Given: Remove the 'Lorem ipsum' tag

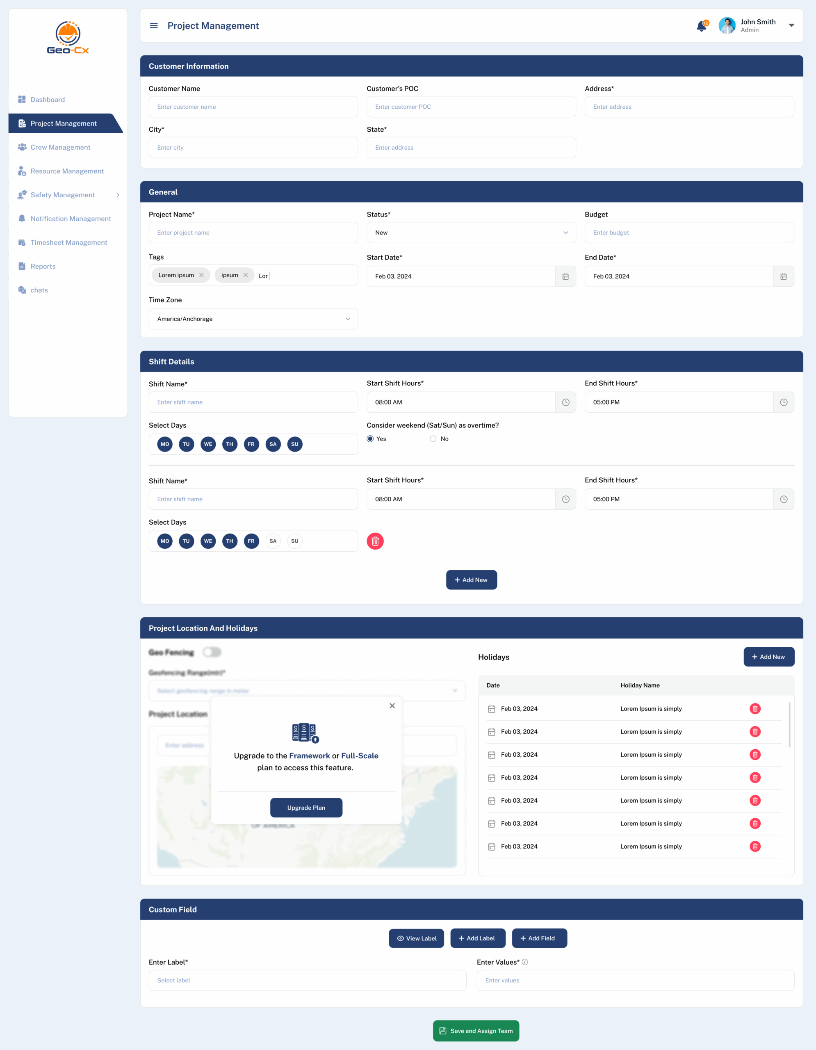Looking at the screenshot, I should 201,275.
